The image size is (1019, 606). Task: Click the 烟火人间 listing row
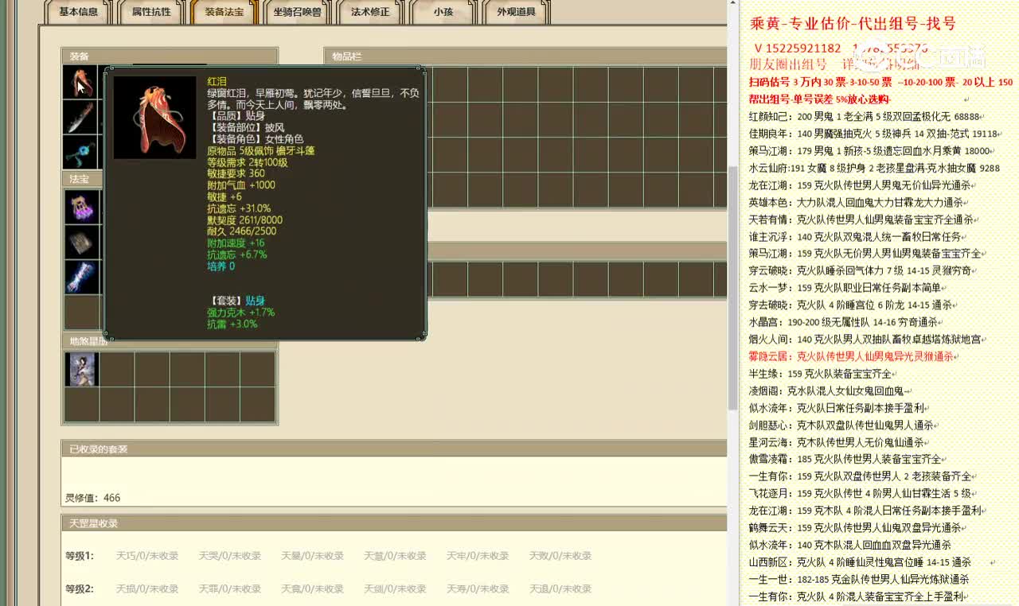pos(867,340)
